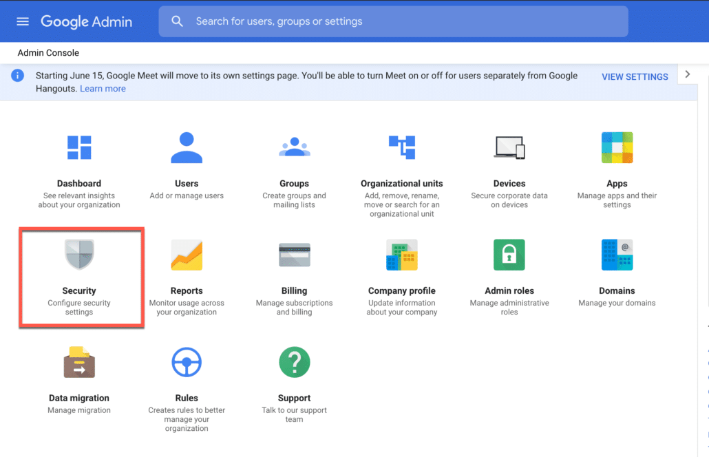
Task: Click 'See relevant insights about your organization'
Action: (x=79, y=200)
